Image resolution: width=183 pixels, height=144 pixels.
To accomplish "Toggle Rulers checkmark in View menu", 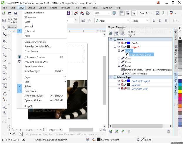I will (x=20, y=86).
